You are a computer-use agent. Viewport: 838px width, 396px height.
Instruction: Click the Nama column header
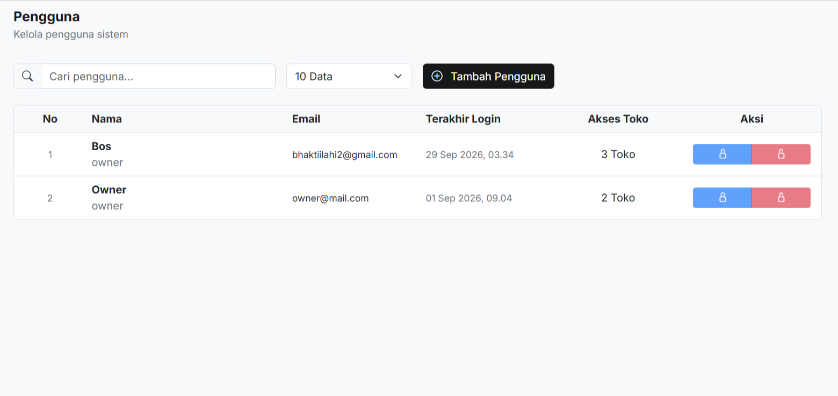pyautogui.click(x=107, y=119)
